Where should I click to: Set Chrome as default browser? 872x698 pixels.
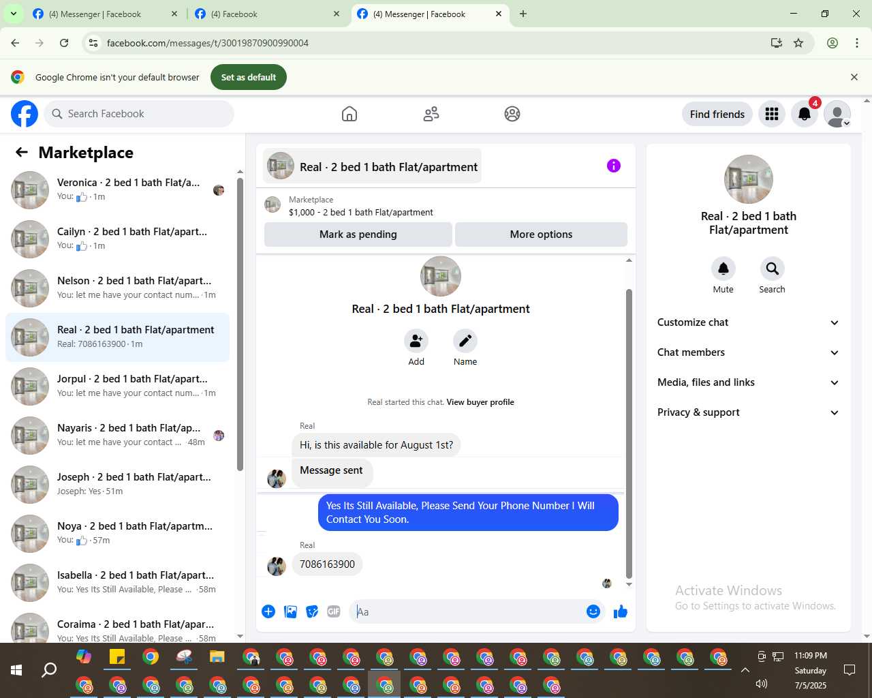pyautogui.click(x=249, y=77)
